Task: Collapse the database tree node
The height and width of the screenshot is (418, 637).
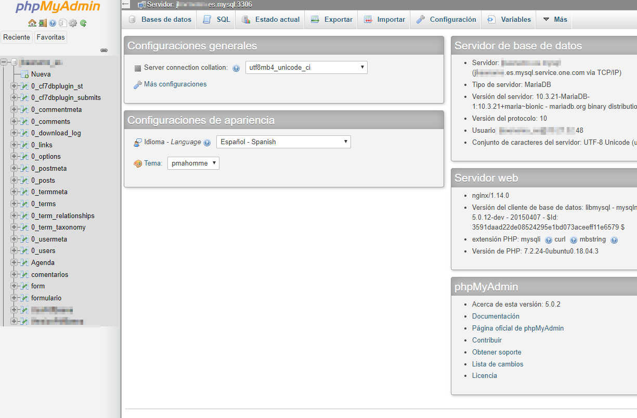Action: click(x=4, y=62)
